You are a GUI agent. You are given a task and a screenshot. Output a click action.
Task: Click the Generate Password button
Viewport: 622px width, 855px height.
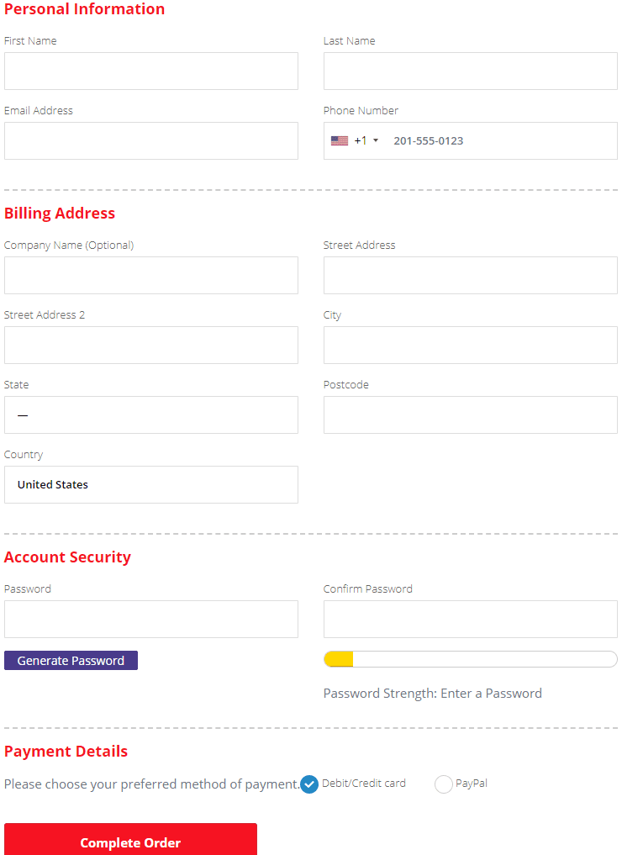[71, 660]
